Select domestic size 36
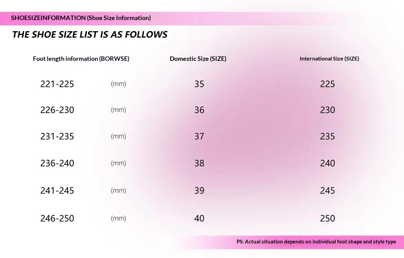404x258 pixels. tap(199, 110)
